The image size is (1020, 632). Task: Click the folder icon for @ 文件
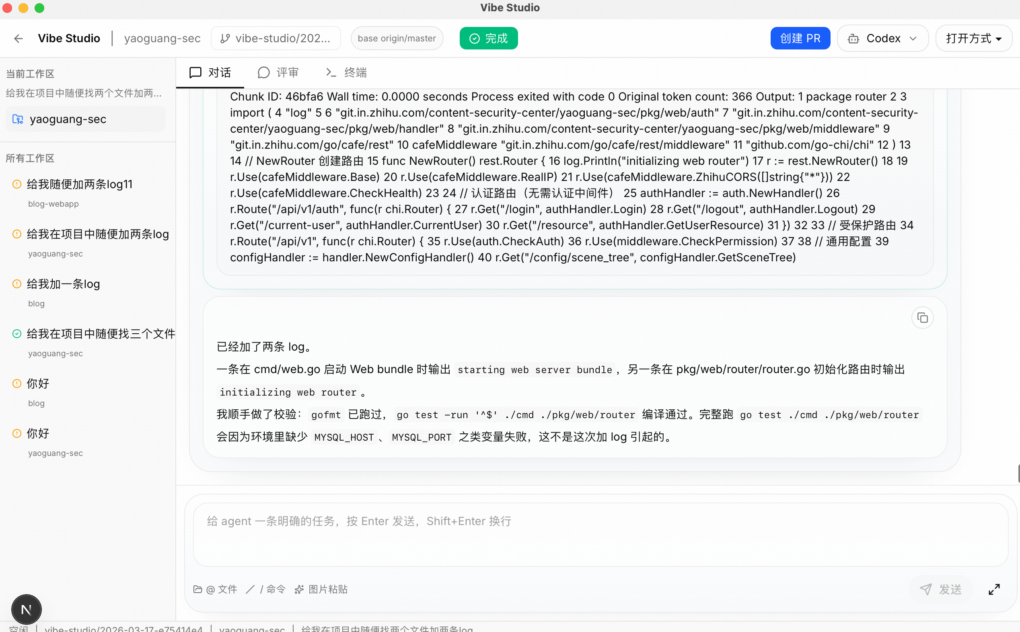198,589
